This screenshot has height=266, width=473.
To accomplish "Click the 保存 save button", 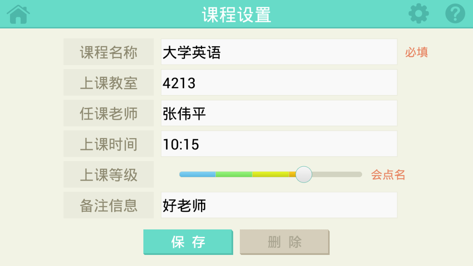I will (188, 242).
